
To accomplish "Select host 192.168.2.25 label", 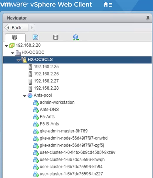I will 46,67.
